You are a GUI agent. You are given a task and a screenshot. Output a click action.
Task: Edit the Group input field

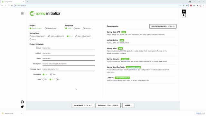[x=69, y=48]
